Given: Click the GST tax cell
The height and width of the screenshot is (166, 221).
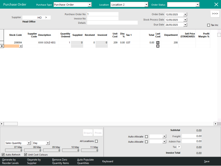Looking at the screenshot, I should (133, 42).
